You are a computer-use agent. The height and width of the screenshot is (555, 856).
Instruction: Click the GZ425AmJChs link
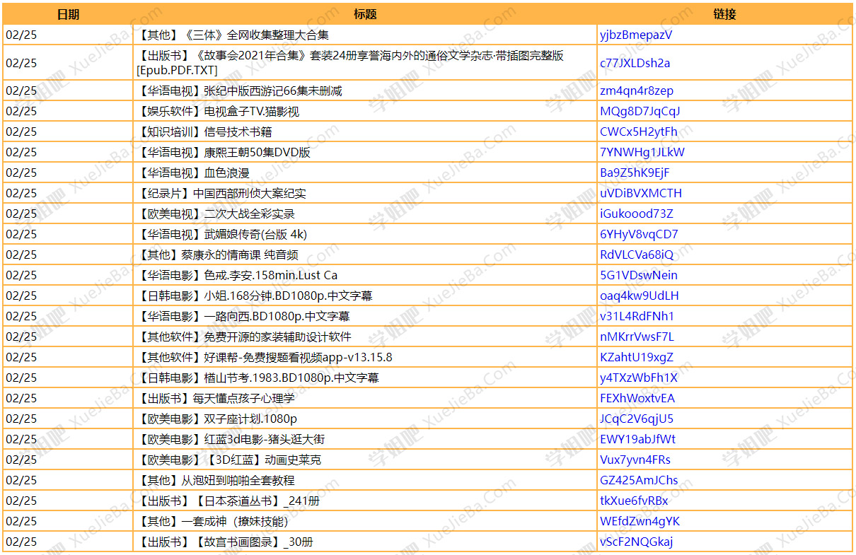pos(639,480)
